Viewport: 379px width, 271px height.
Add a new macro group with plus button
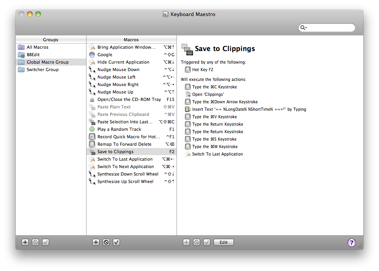pos(25,242)
